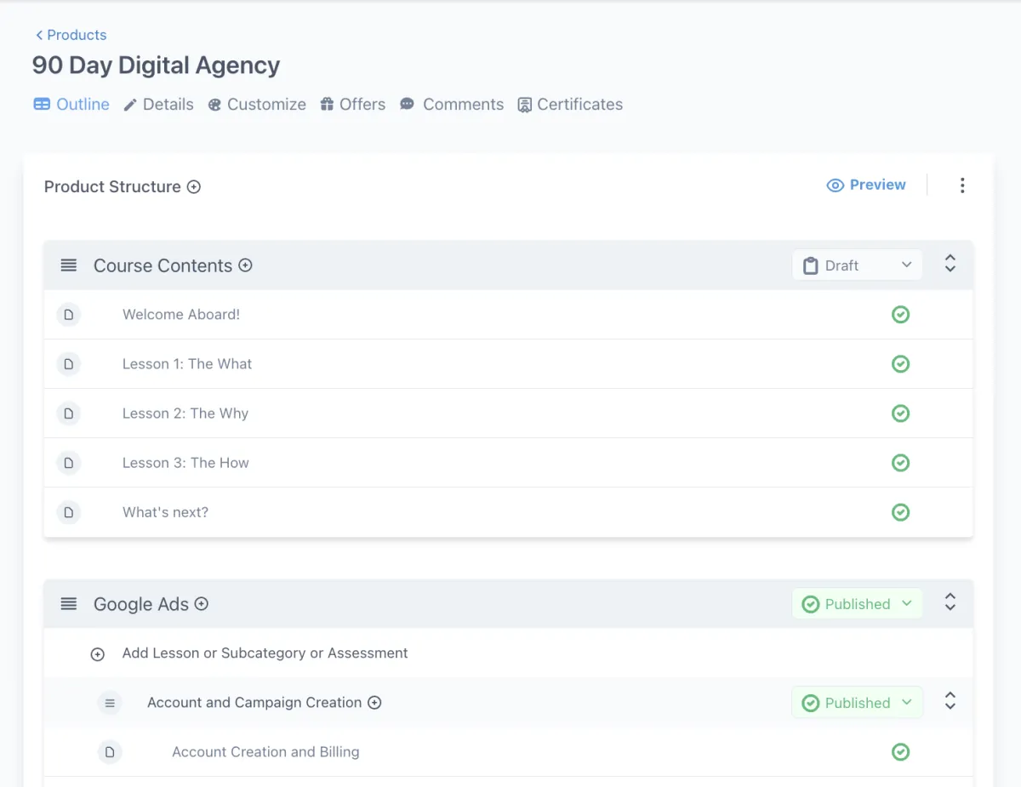Open the three-dot options menu
The width and height of the screenshot is (1021, 787).
962,185
